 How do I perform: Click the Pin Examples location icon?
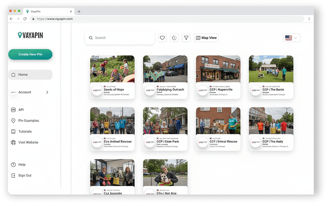click(13, 120)
